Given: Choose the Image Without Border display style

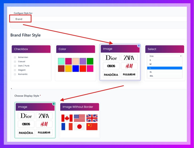Looking at the screenshot, I should coord(79,120).
